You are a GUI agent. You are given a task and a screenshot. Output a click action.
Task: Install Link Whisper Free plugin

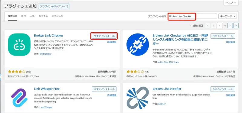tap(104, 89)
